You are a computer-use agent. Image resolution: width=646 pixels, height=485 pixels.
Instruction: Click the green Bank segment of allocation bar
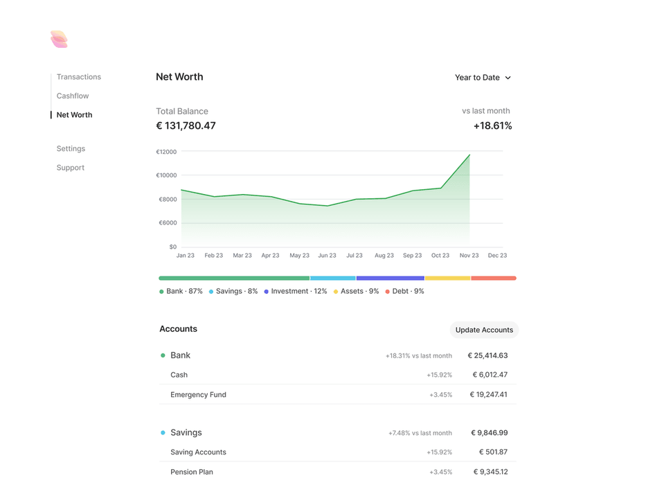pyautogui.click(x=234, y=279)
